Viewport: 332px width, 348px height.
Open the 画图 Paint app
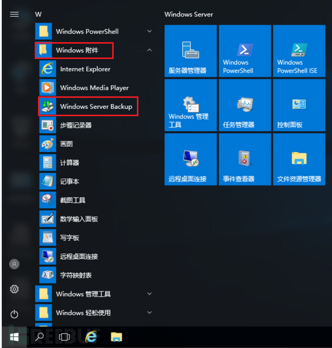[x=96, y=144]
